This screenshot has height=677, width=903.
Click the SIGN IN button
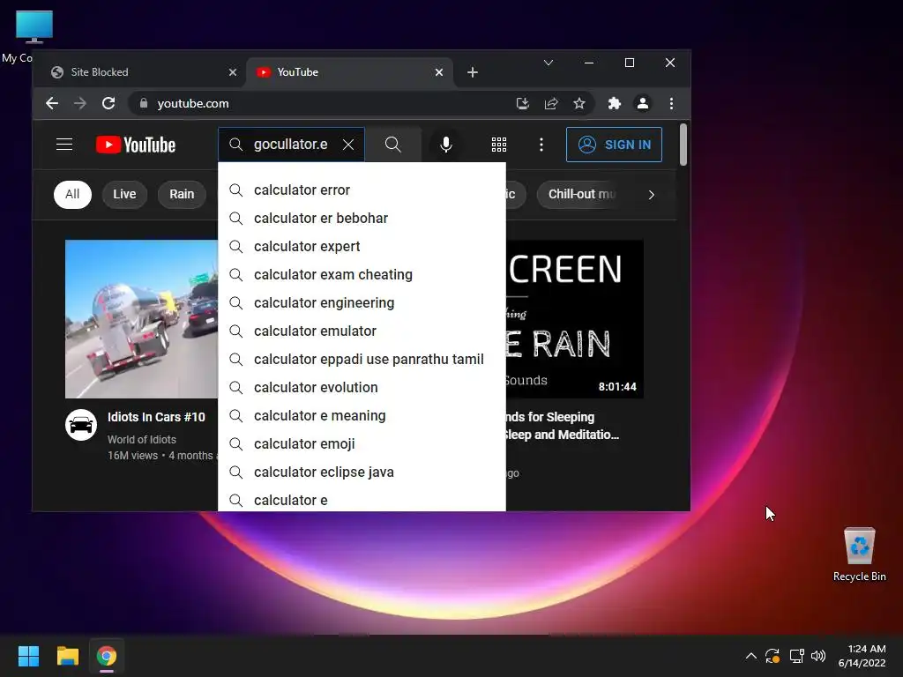pyautogui.click(x=614, y=145)
